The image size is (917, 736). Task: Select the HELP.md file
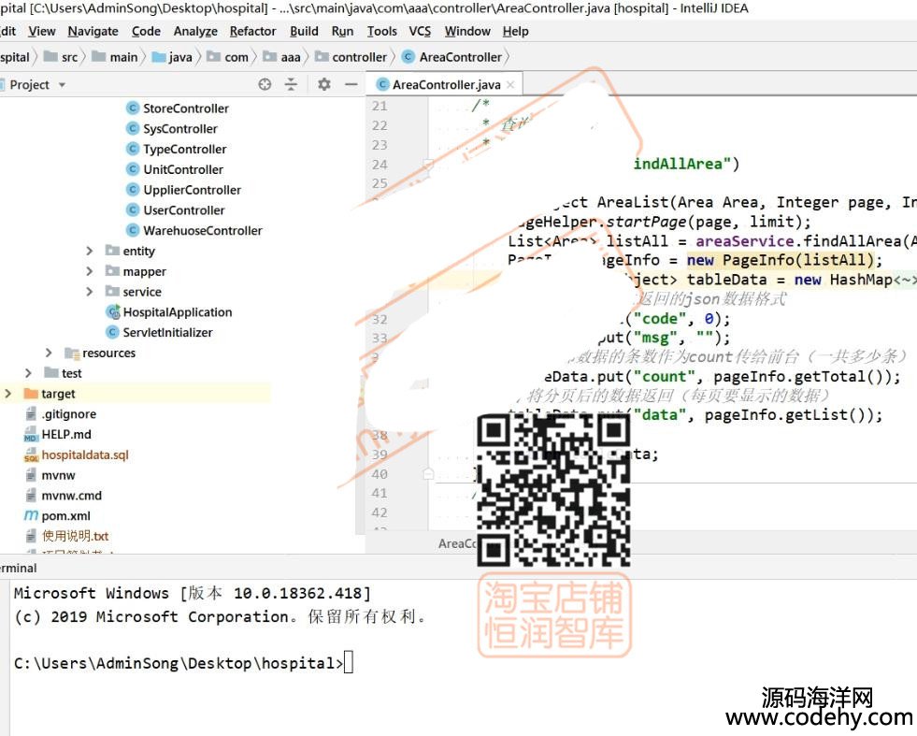pos(66,435)
